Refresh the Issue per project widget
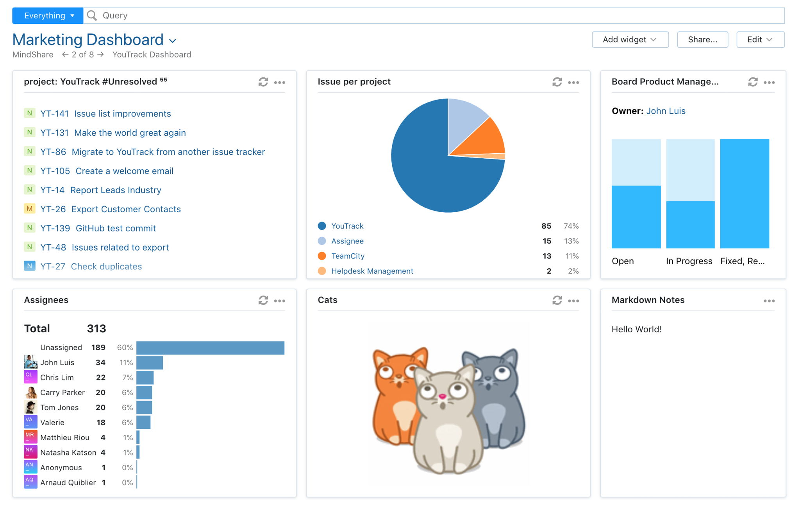800x507 pixels. pyautogui.click(x=557, y=82)
